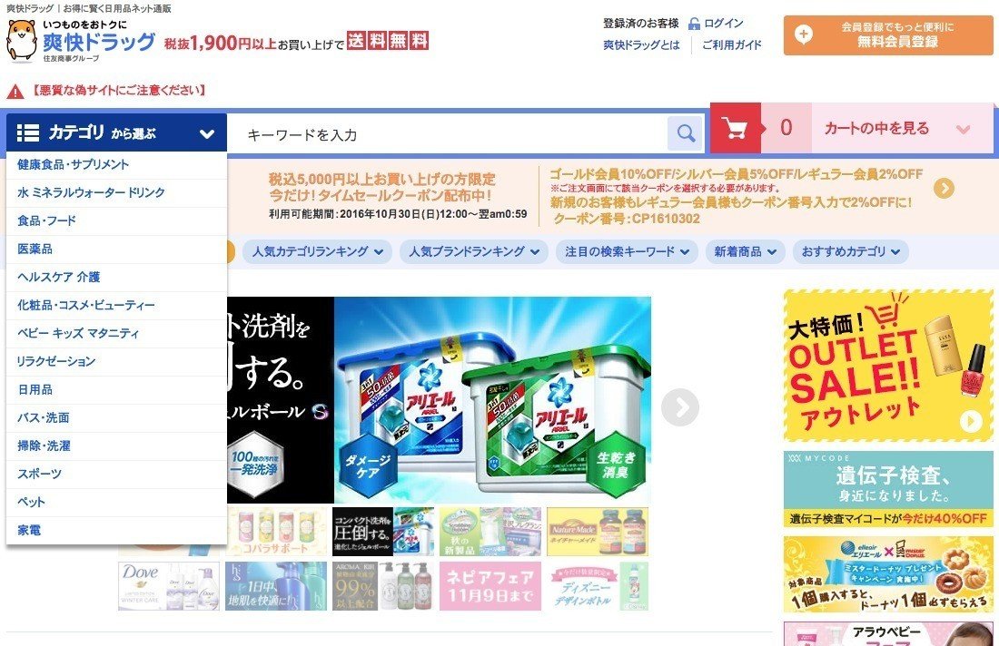Click the carousel next arrow
The image size is (999, 646).
680,407
